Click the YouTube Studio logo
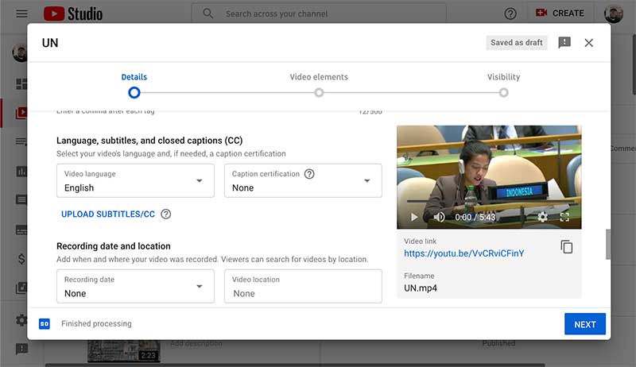This screenshot has height=367, width=636. click(73, 14)
